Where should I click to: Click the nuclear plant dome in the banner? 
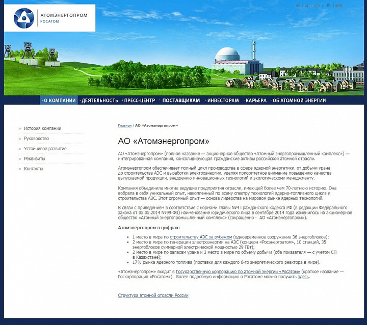227,54
